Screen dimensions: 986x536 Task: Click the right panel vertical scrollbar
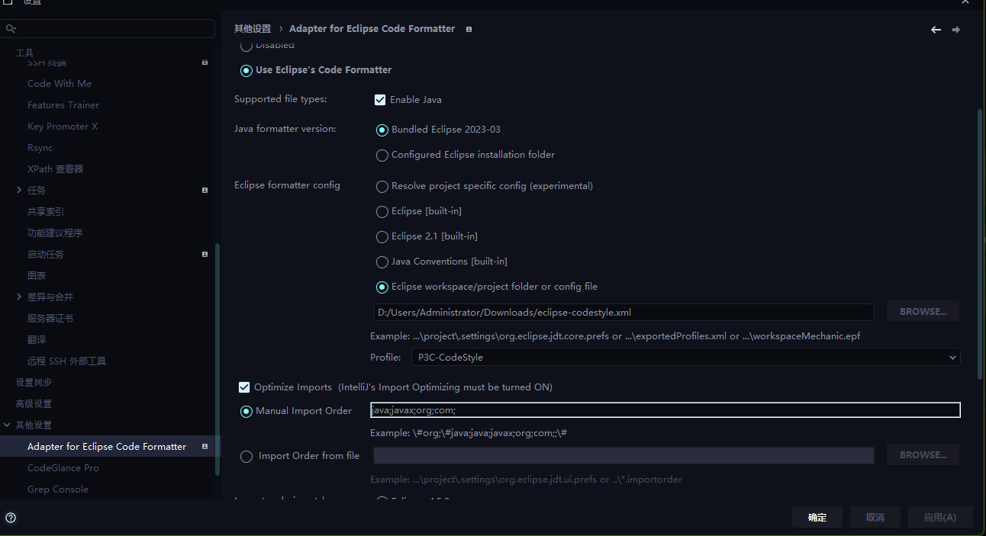point(980,244)
